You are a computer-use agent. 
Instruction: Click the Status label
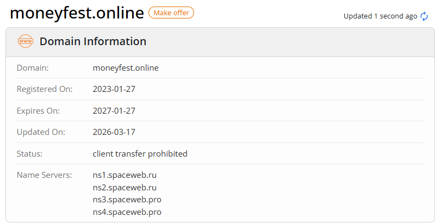(x=29, y=154)
